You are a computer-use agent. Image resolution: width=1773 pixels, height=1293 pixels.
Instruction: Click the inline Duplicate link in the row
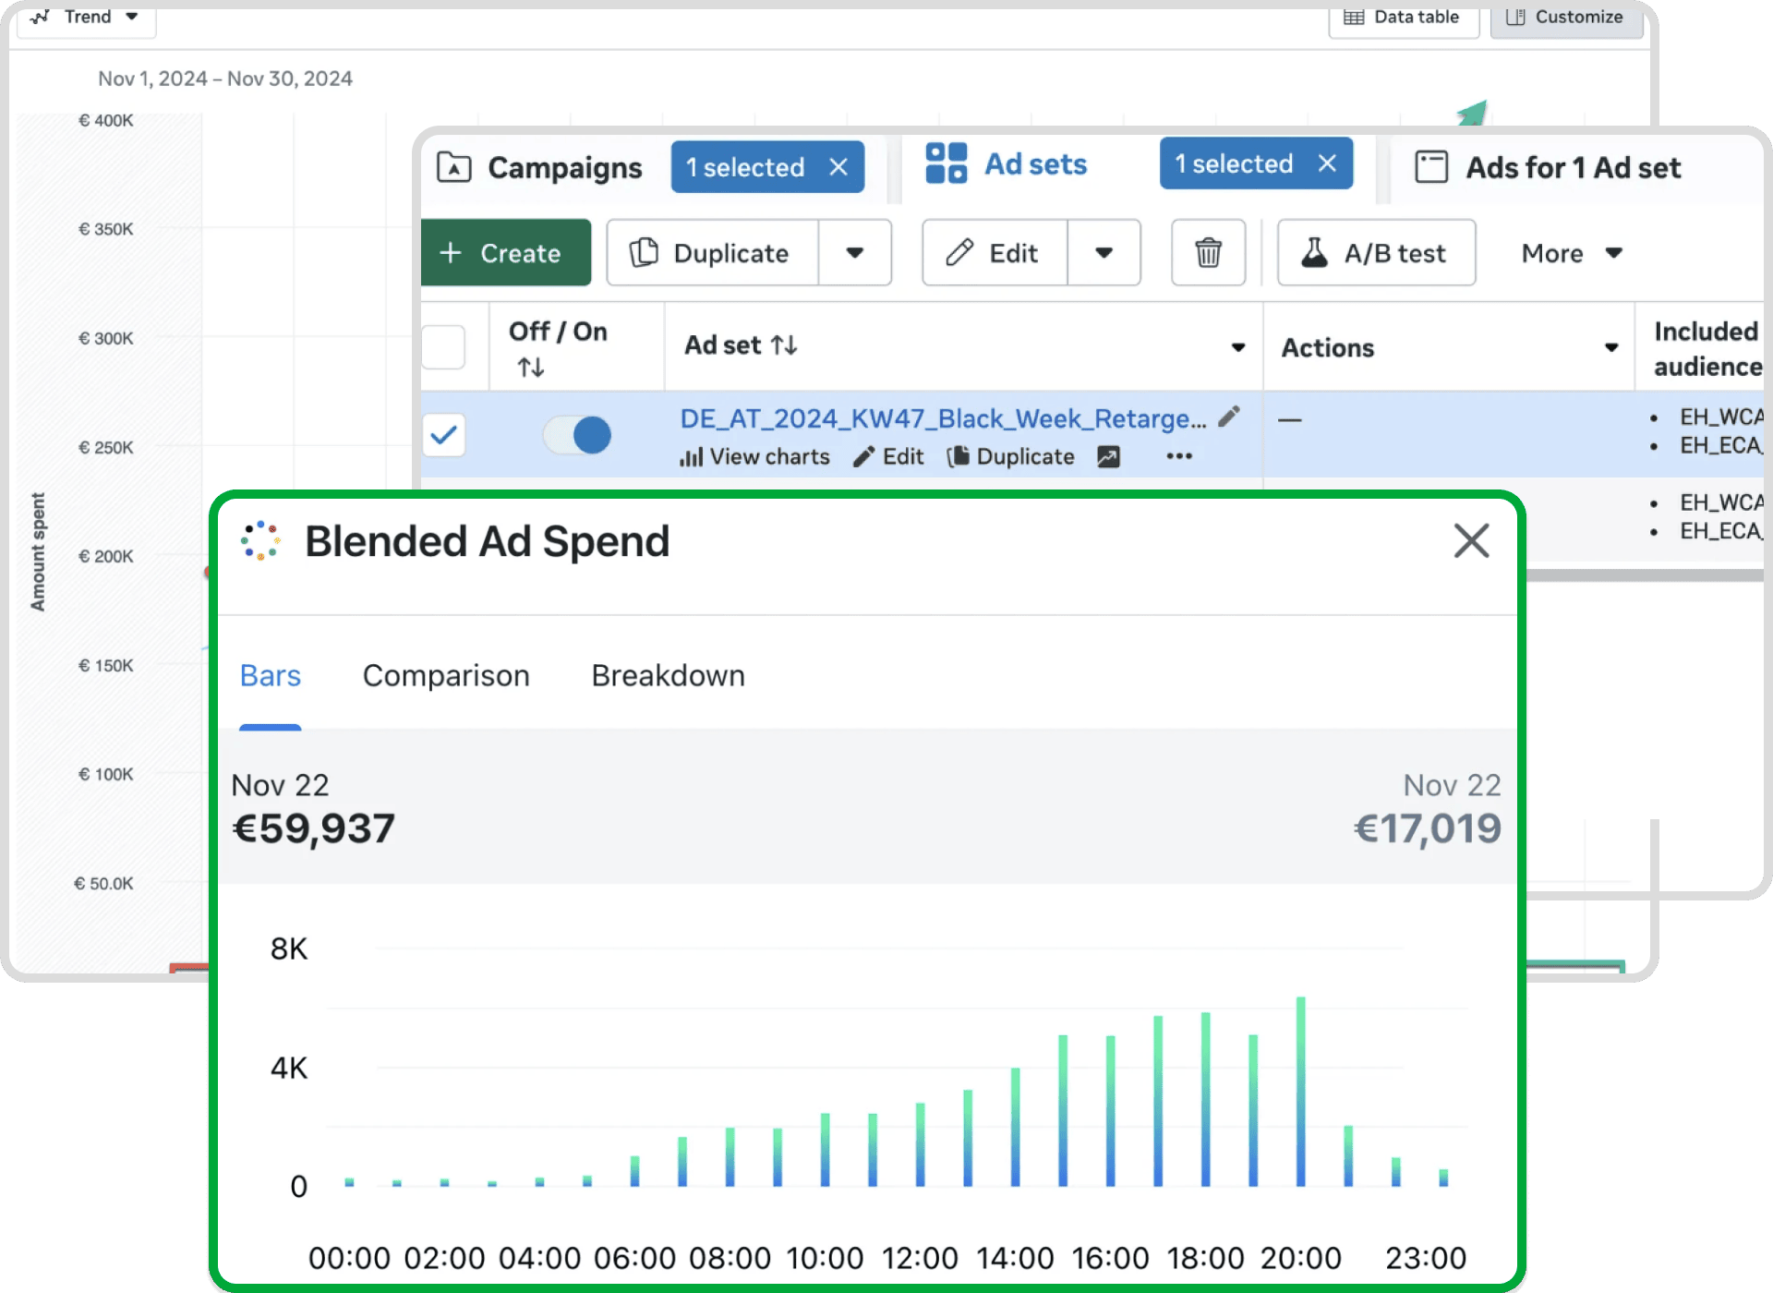1011,457
